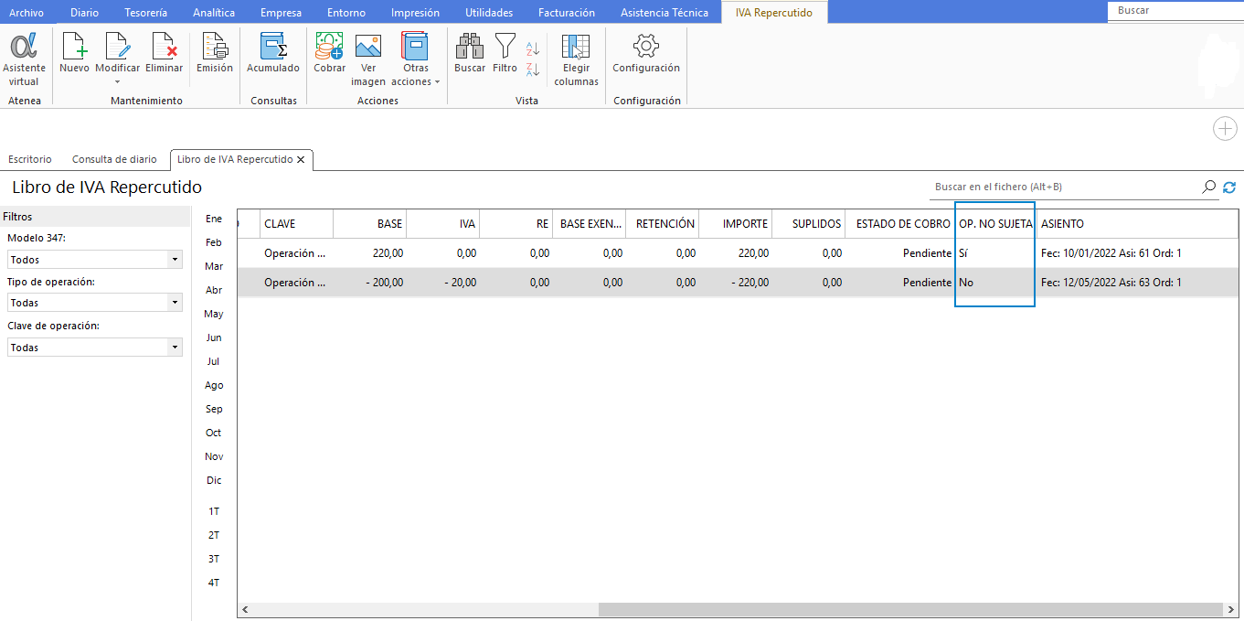Image resolution: width=1244 pixels, height=621 pixels.
Task: Open the Impresión ribbon tab
Action: point(415,13)
